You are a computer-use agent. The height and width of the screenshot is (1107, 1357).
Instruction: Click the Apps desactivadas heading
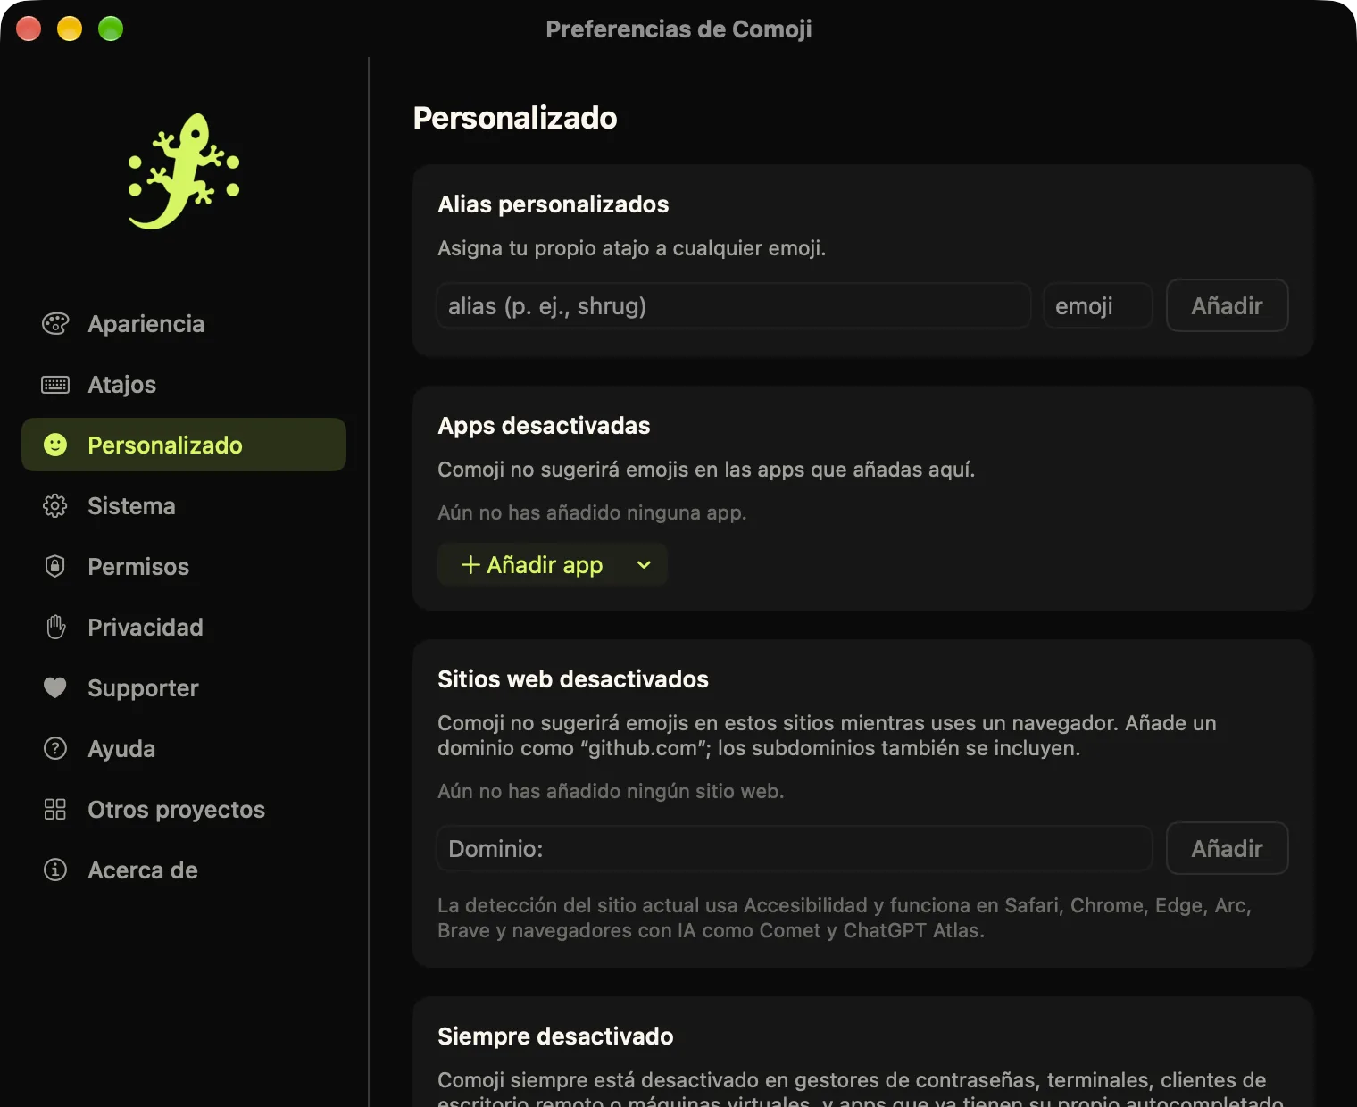[x=544, y=426]
